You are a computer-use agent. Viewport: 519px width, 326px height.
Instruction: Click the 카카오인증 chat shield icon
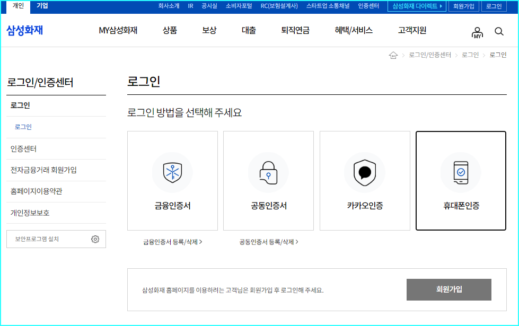click(365, 173)
